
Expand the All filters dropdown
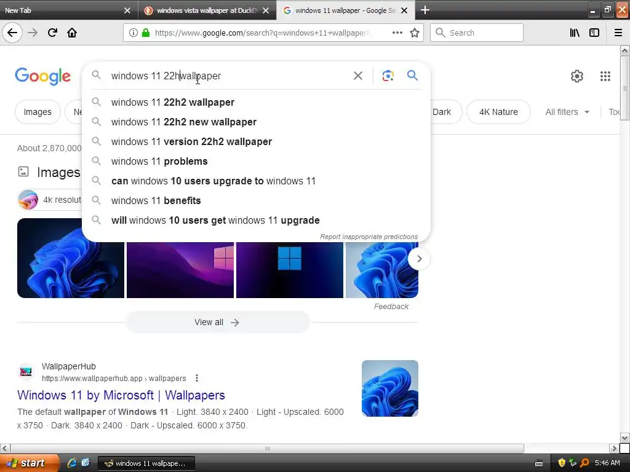pos(567,112)
